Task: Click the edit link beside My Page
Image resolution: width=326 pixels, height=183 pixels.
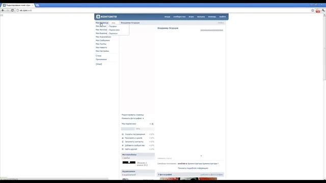Action: (x=113, y=23)
